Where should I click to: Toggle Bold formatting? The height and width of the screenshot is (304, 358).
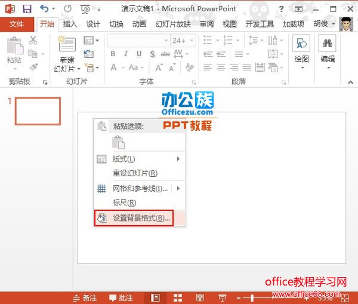click(113, 54)
